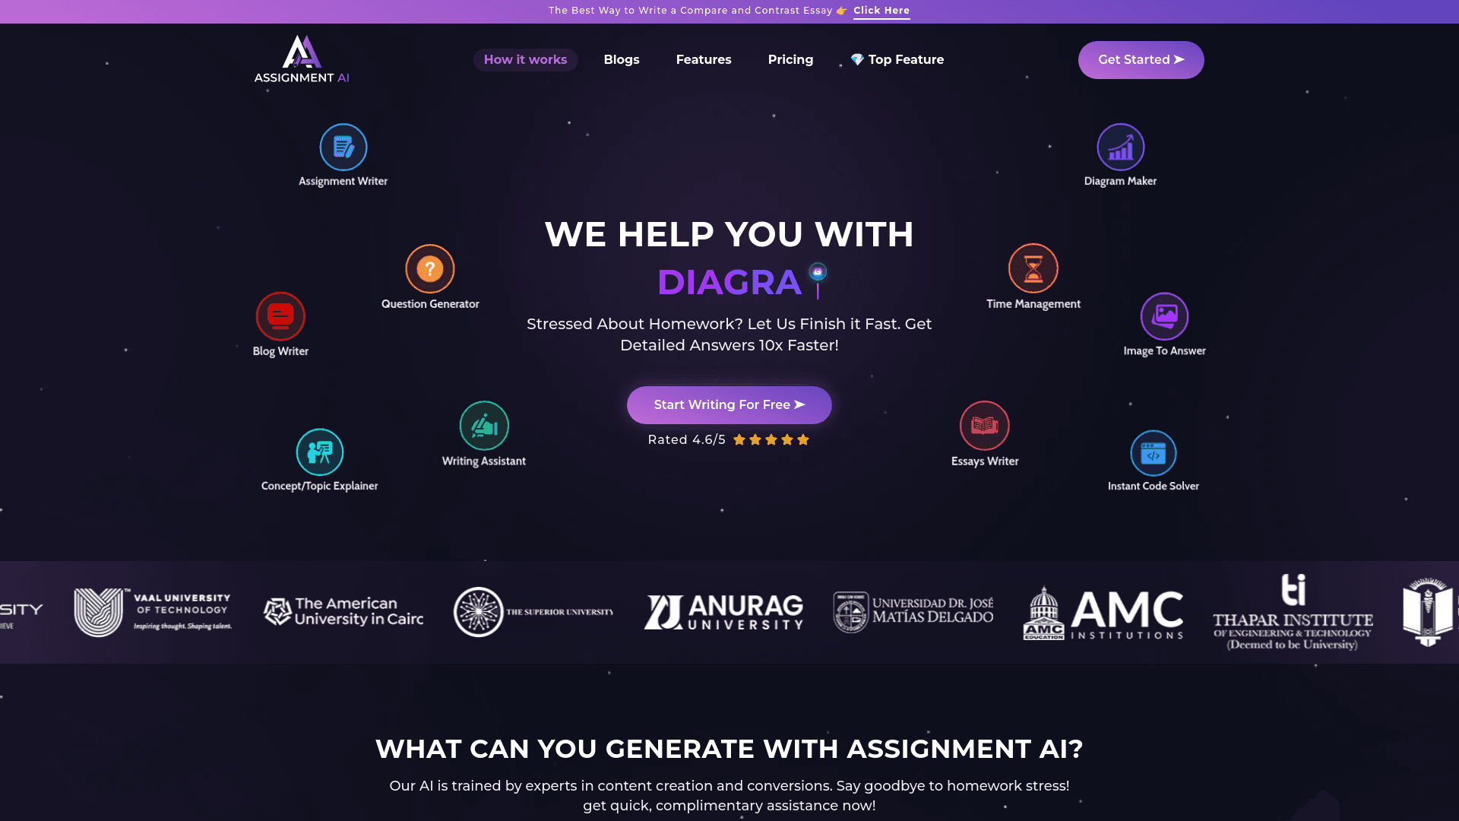Navigate to the Blogs menu item
1459x821 pixels.
[x=622, y=60]
